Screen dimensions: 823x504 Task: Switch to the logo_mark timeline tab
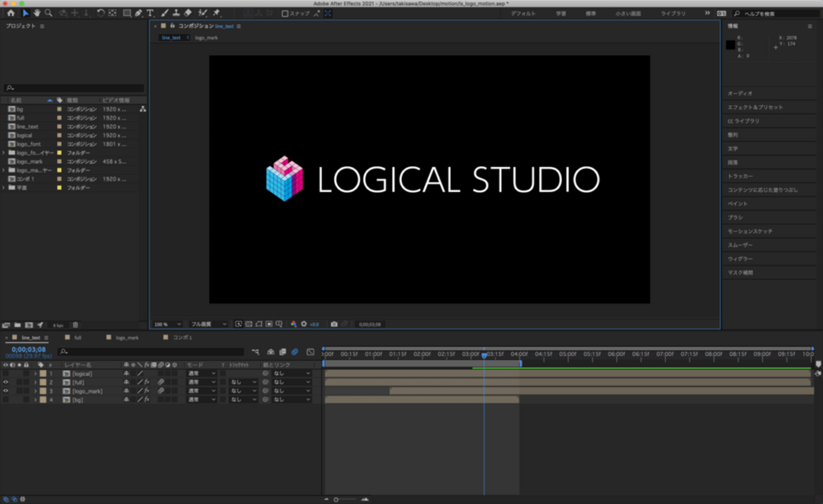[x=127, y=338]
